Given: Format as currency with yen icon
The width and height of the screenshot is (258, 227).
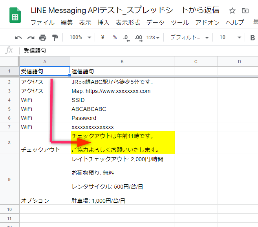Looking at the screenshot, I should click(102, 38).
